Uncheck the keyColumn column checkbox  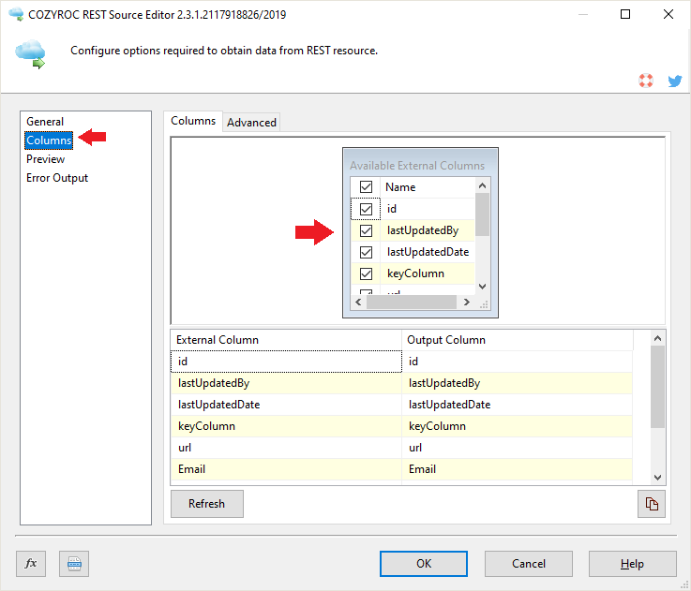366,273
